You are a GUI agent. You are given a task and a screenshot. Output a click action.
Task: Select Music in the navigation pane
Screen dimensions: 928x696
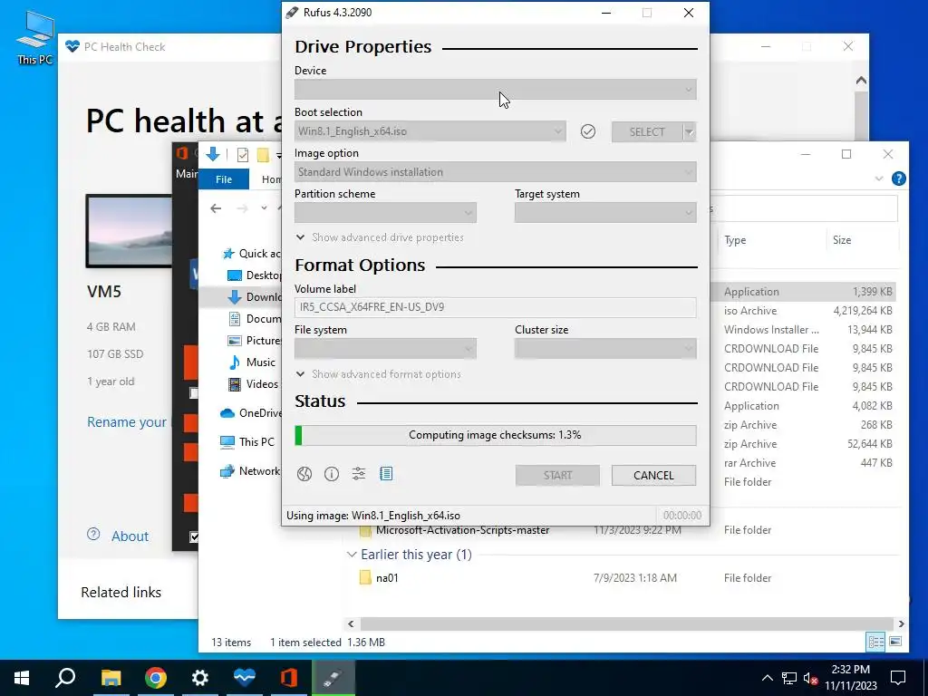(252, 362)
